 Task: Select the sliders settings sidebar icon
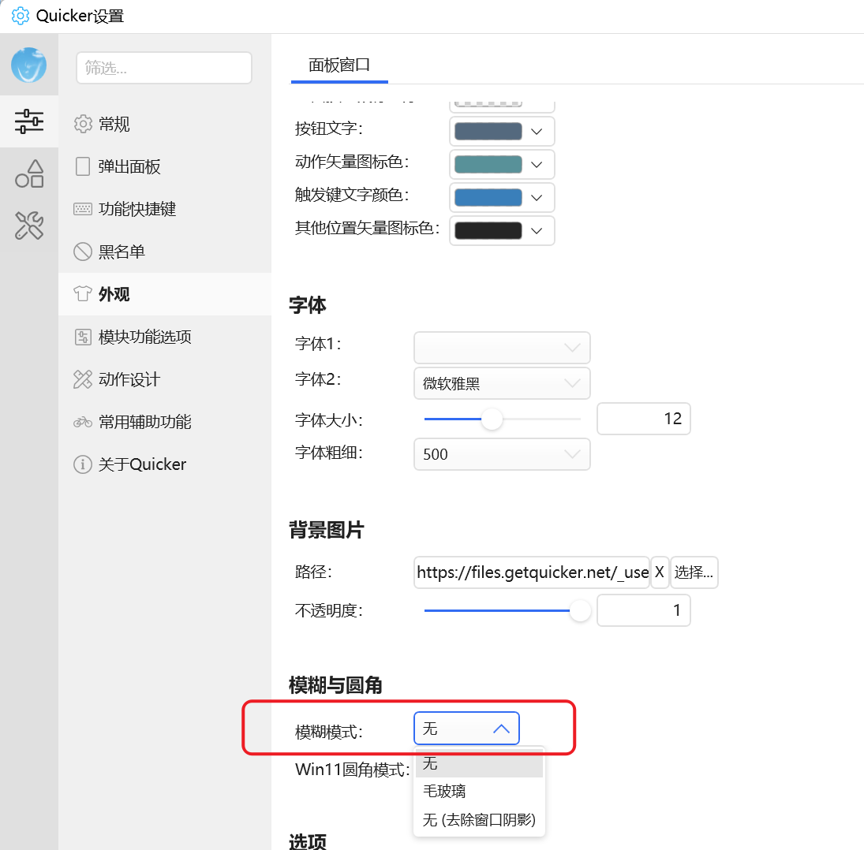click(29, 121)
